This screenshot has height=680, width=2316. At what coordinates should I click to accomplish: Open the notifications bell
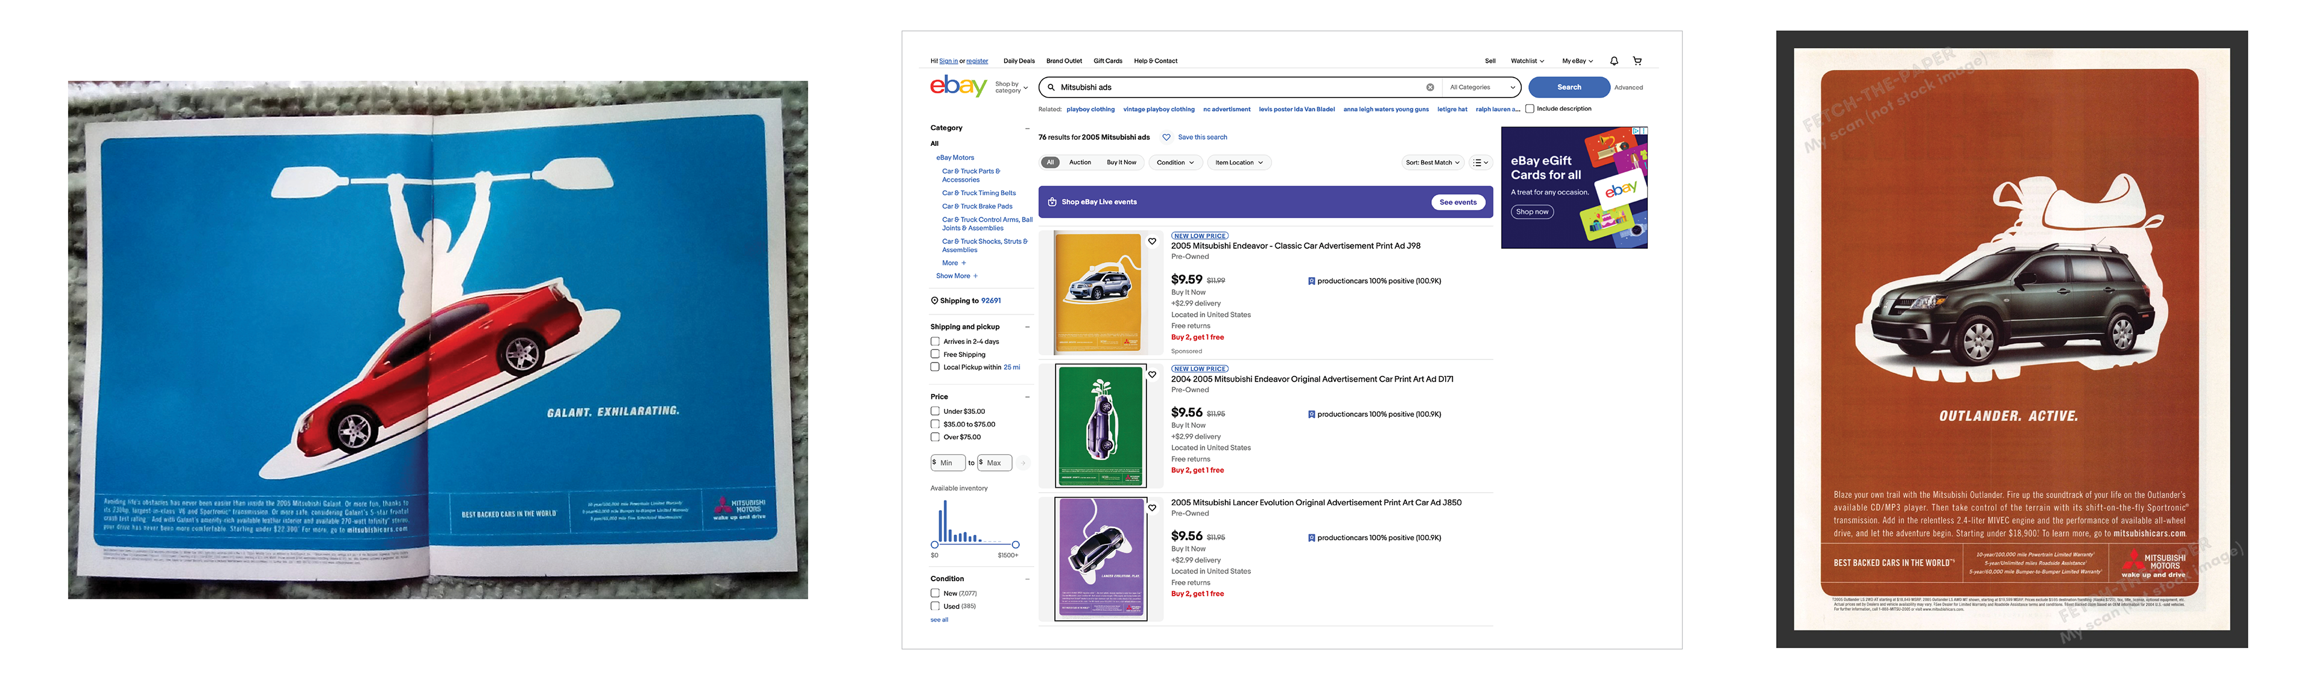(x=1614, y=61)
